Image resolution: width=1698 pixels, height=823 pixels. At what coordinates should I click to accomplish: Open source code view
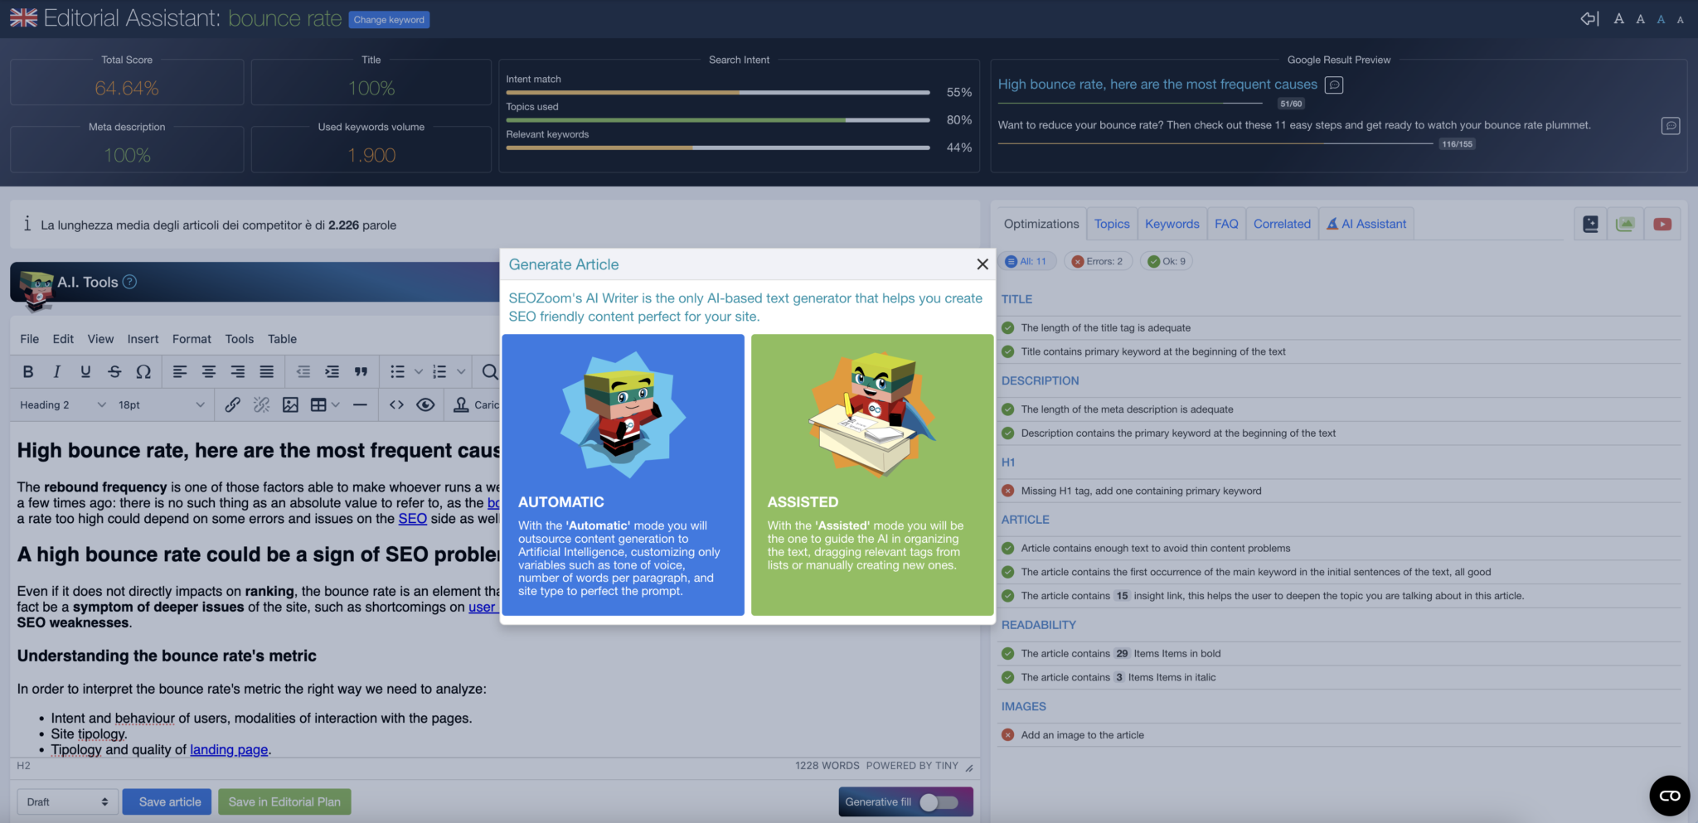point(396,404)
